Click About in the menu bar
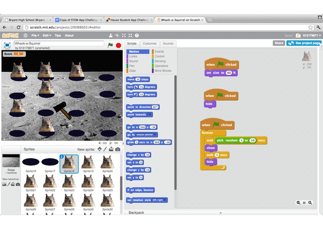323x229 pixels. click(69, 36)
